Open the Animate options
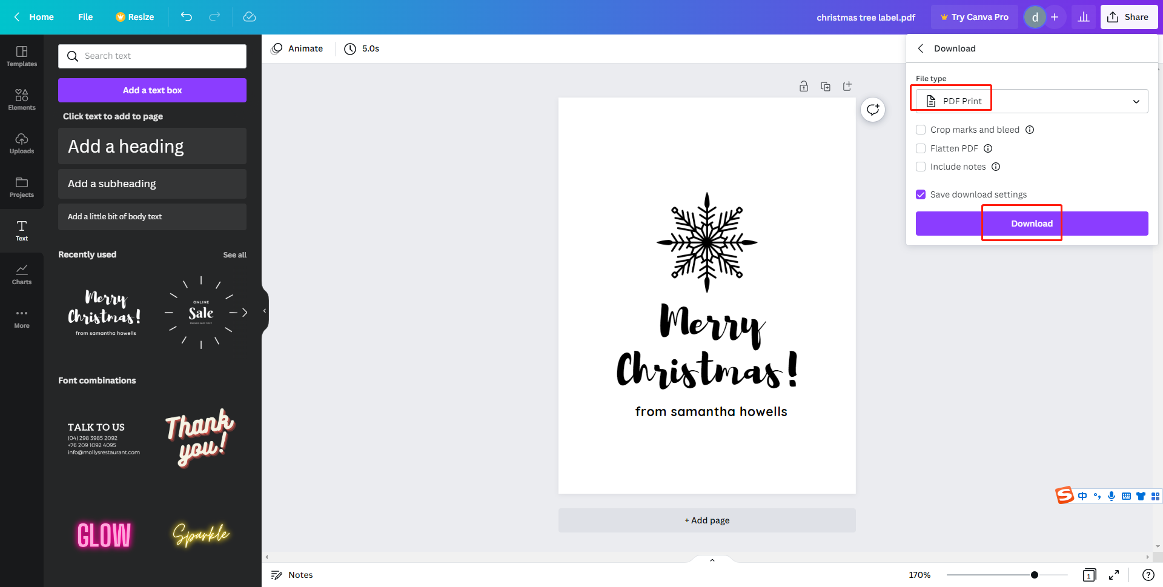The width and height of the screenshot is (1163, 587). 297,48
